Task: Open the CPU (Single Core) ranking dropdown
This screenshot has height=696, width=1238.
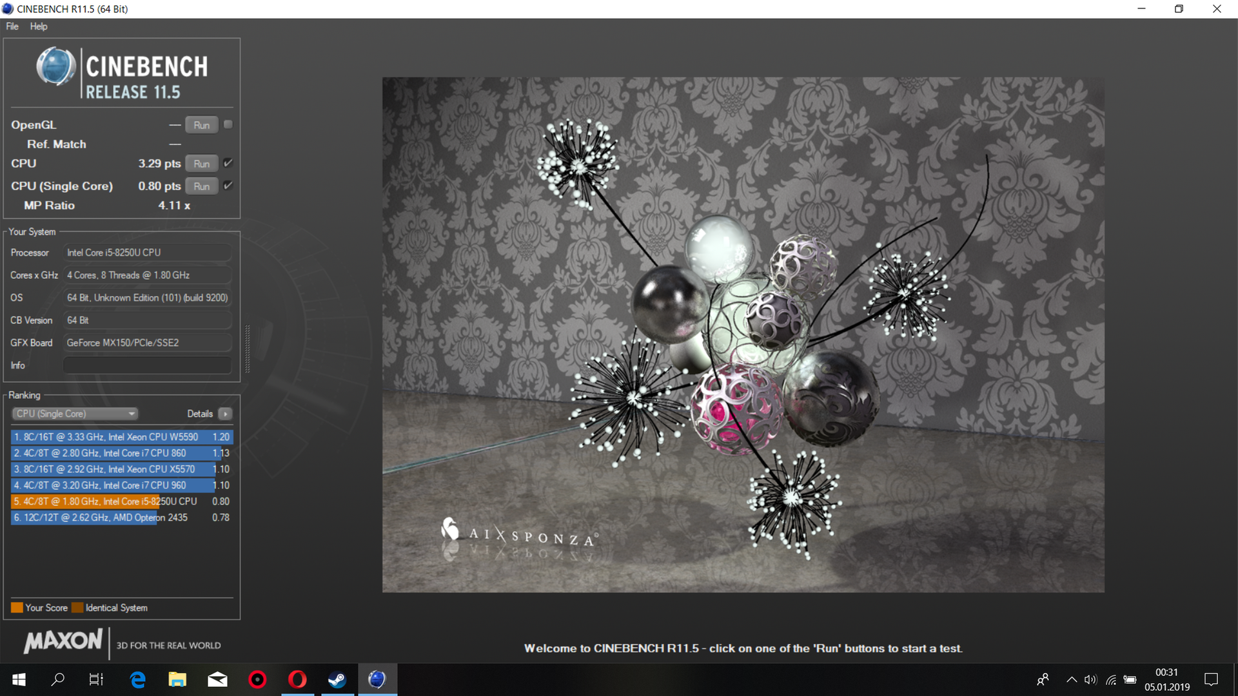Action: pos(75,414)
